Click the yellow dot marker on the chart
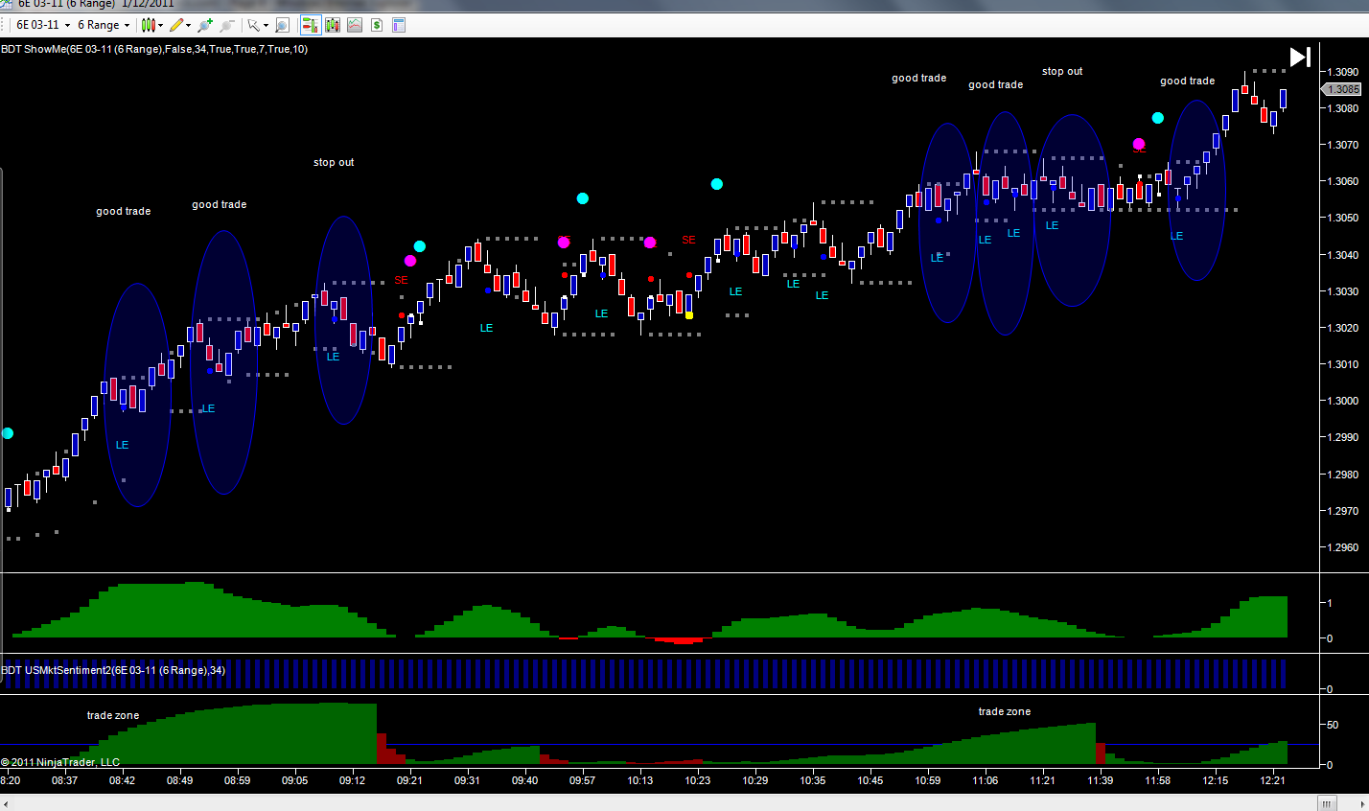The width and height of the screenshot is (1369, 811). click(689, 315)
